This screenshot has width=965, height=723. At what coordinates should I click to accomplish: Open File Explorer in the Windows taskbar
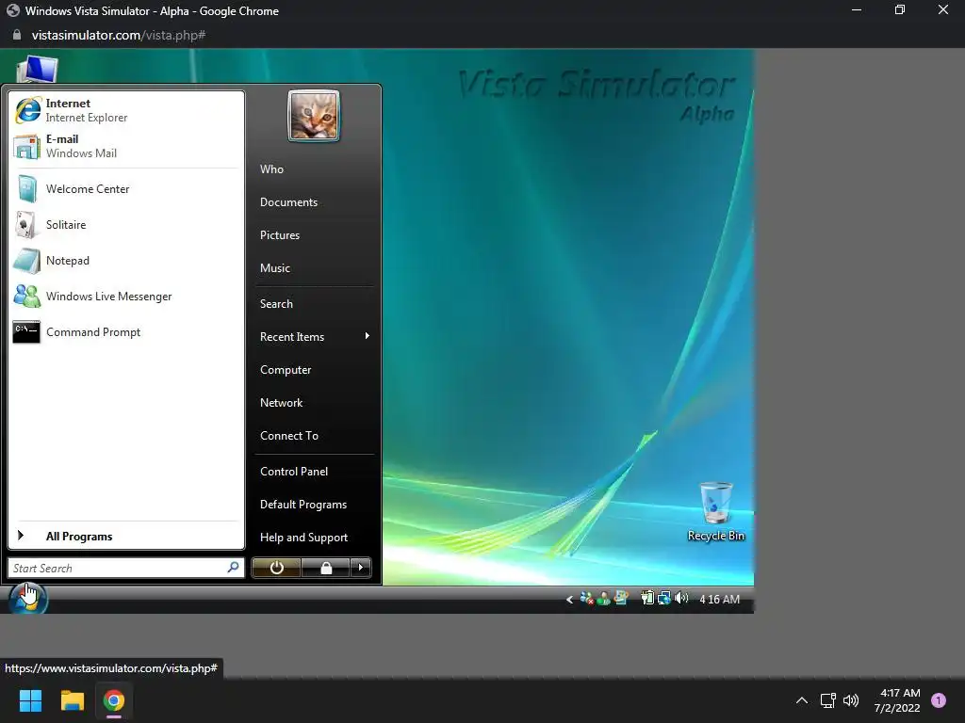point(72,700)
